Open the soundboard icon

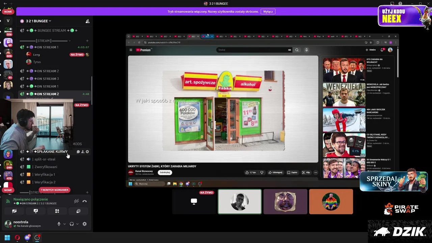point(78,211)
